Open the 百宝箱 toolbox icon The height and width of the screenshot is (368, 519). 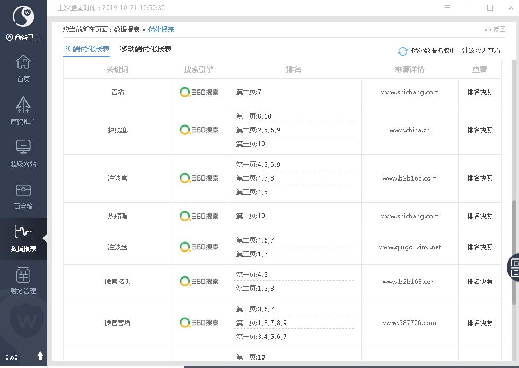click(23, 195)
